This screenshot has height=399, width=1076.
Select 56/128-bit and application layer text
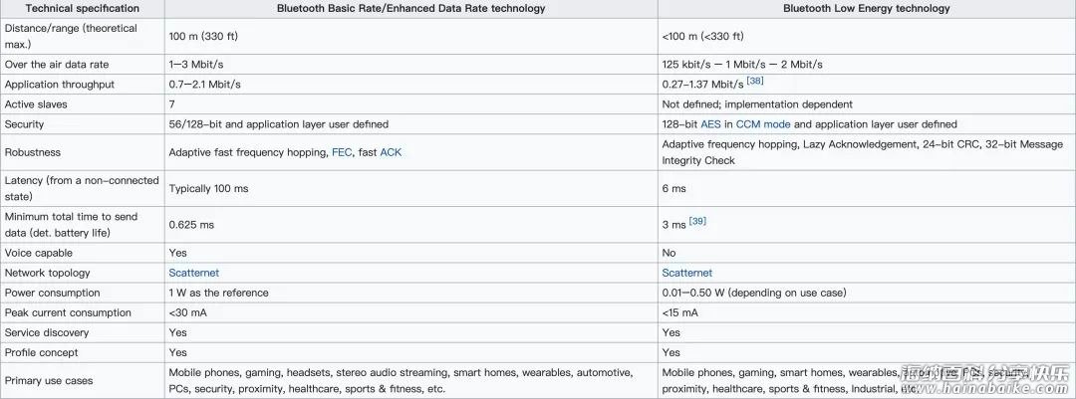click(279, 124)
